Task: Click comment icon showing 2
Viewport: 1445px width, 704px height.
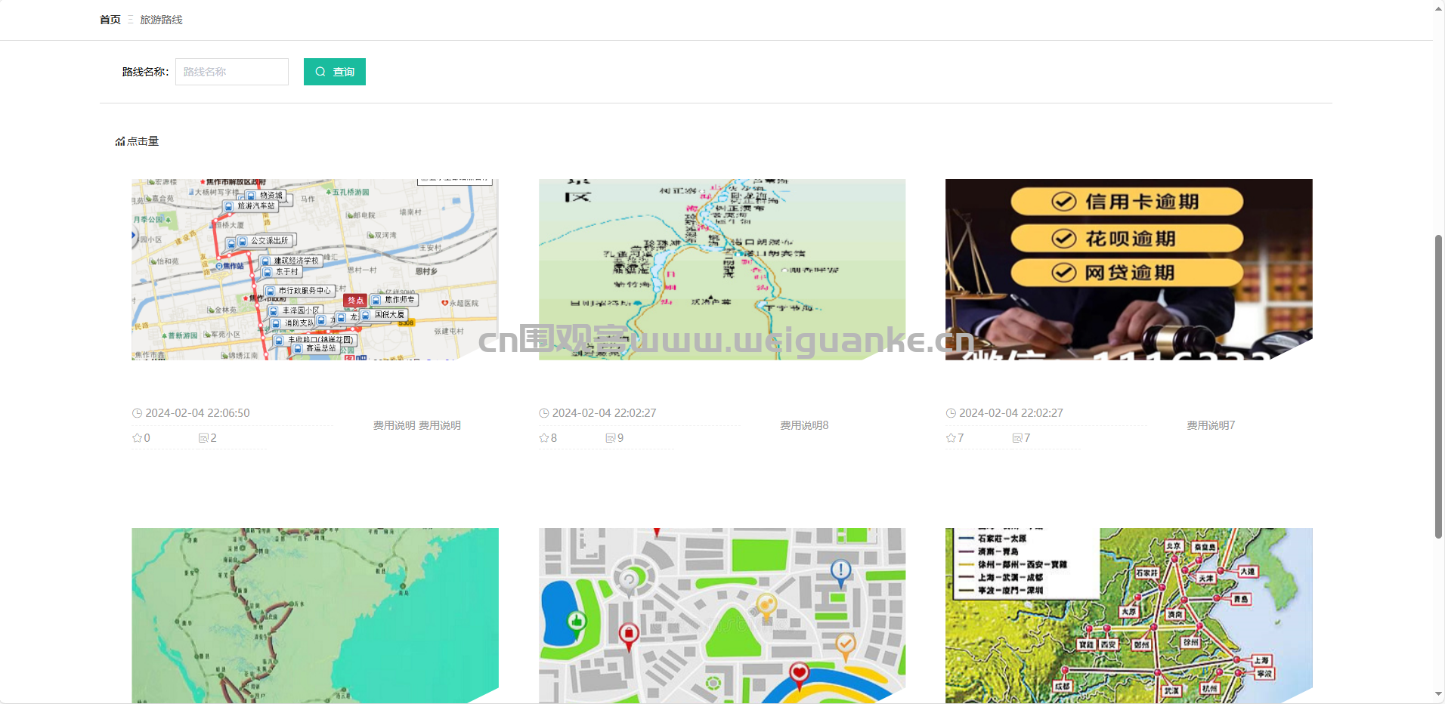Action: [x=203, y=438]
